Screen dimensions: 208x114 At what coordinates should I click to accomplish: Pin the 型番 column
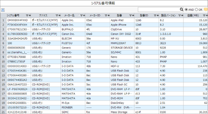(133, 16)
